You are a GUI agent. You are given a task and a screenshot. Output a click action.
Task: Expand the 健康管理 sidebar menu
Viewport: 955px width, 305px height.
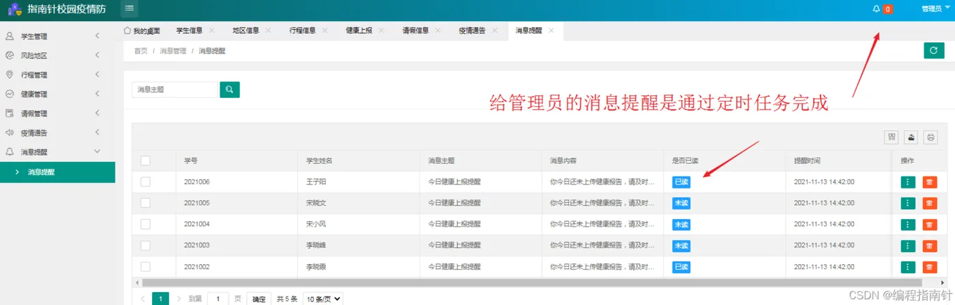click(57, 94)
